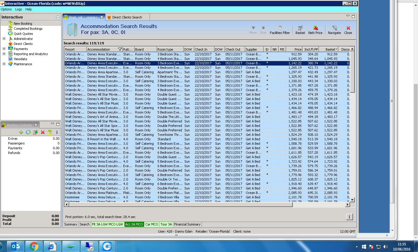Open the Help menu
418x252 pixels.
click(28, 9)
